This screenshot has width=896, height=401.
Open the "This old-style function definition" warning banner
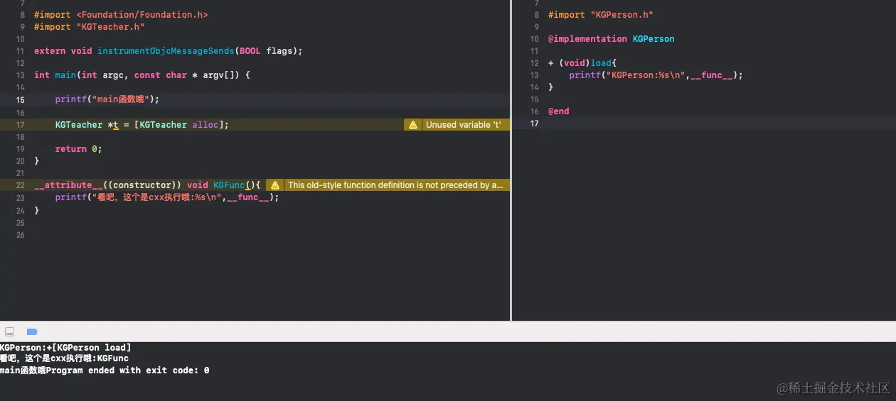[x=395, y=185]
